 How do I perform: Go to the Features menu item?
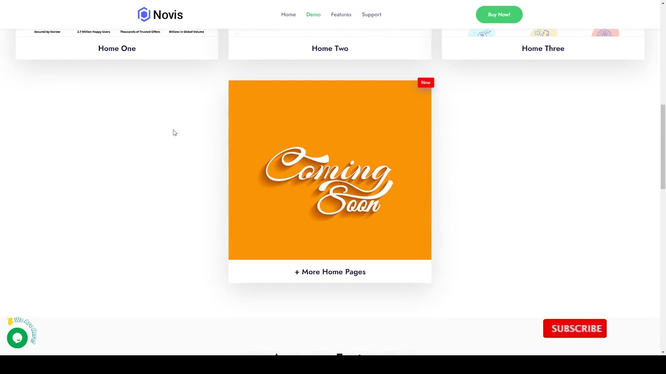pyautogui.click(x=341, y=15)
